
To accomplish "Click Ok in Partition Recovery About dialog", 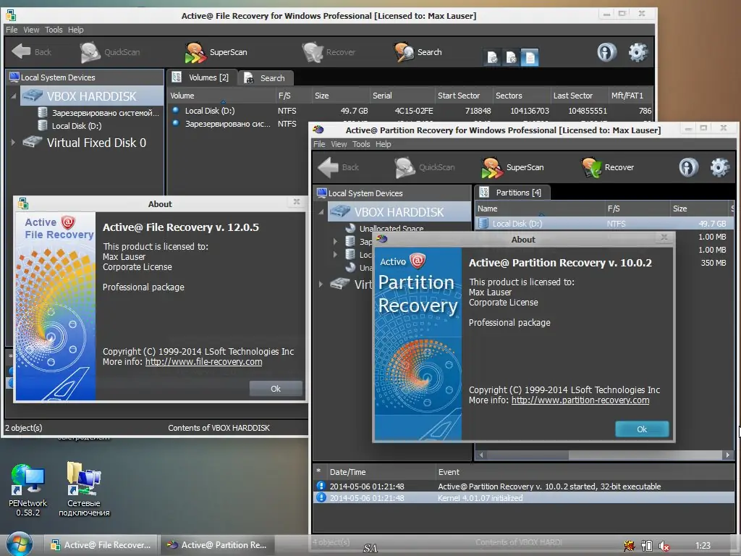I will point(642,429).
